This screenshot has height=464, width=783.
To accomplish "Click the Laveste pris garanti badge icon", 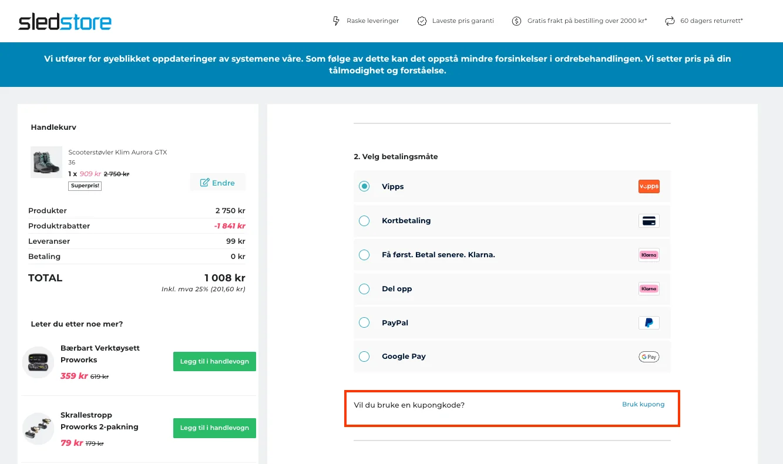I will (x=422, y=21).
